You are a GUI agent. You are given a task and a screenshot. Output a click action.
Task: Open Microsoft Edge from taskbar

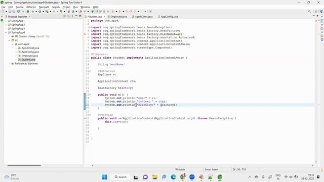coord(173,177)
